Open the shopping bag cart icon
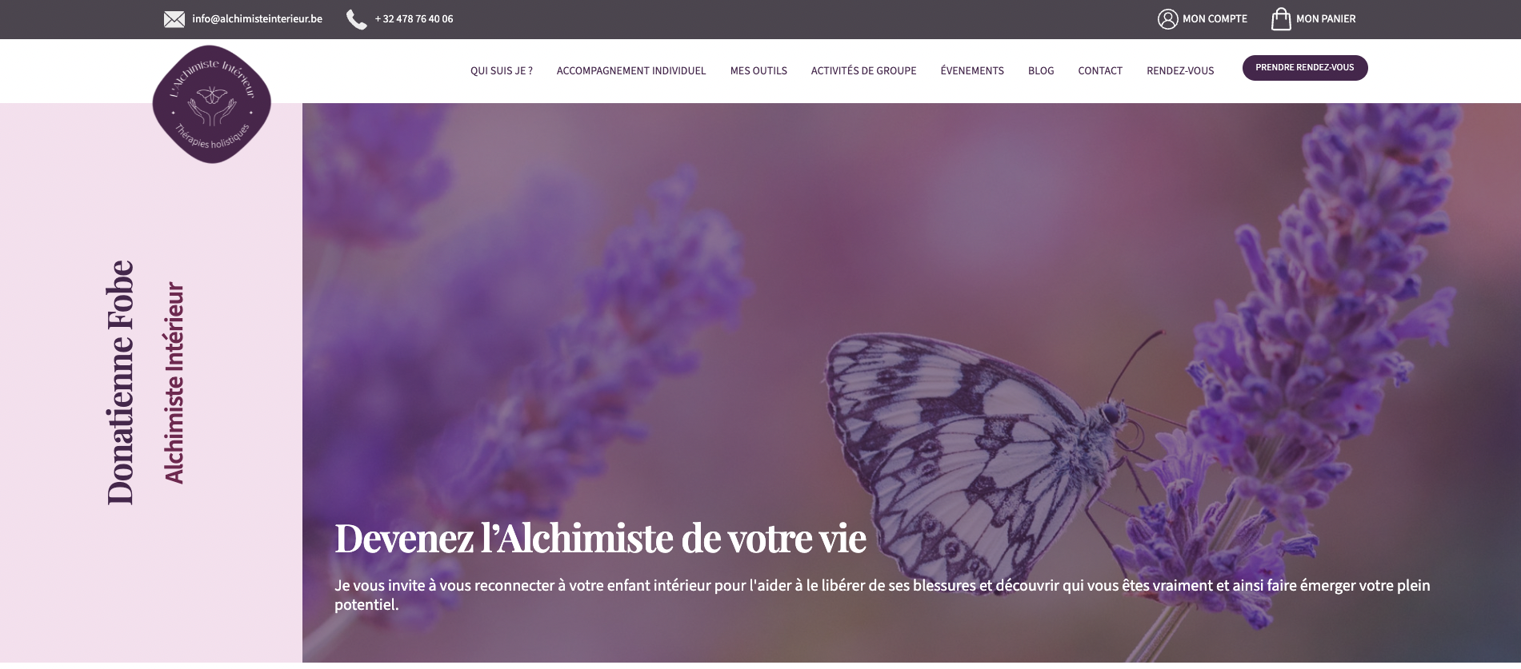Screen dimensions: 1521x669 point(1281,18)
